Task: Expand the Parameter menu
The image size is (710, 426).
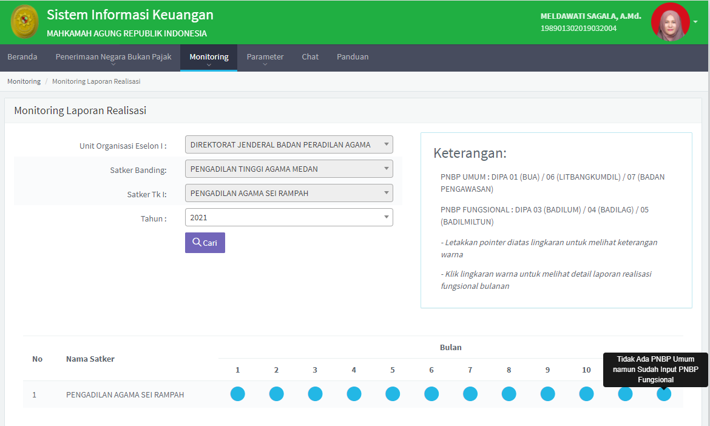Action: [x=265, y=57]
